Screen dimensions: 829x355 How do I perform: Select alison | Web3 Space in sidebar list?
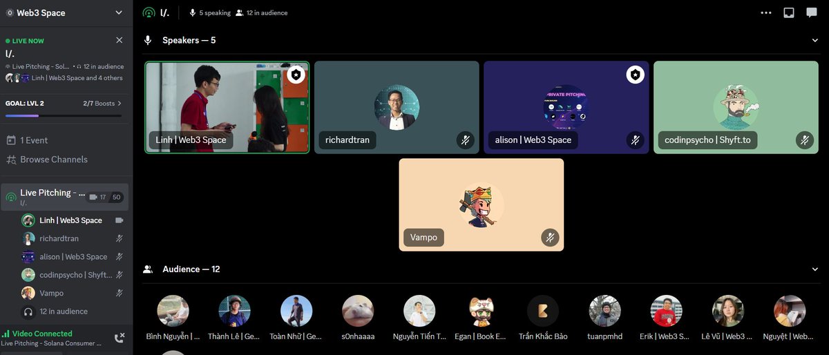(x=74, y=256)
